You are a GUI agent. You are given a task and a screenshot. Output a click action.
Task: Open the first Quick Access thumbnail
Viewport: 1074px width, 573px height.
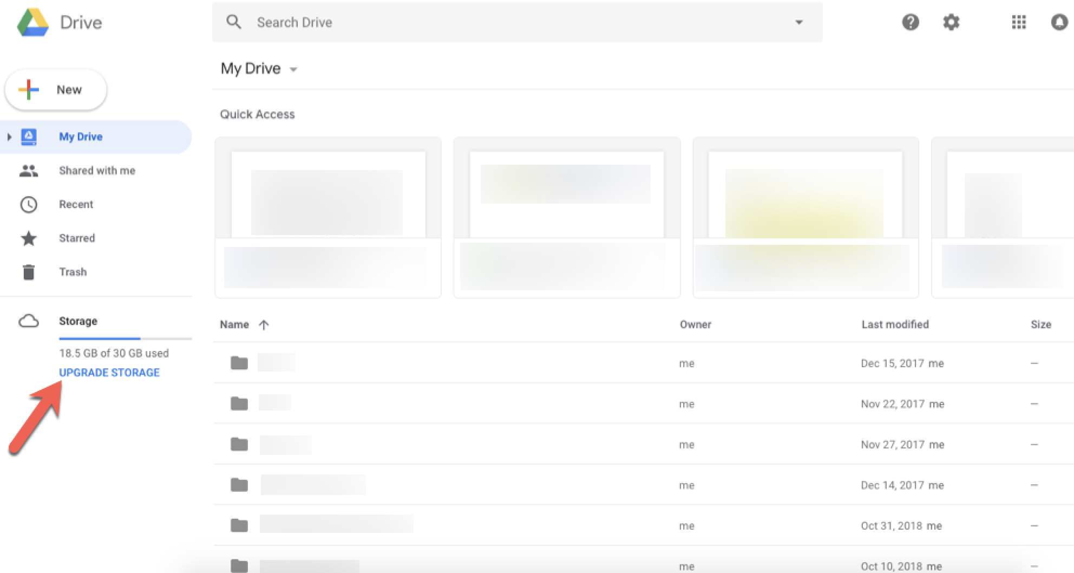(328, 217)
